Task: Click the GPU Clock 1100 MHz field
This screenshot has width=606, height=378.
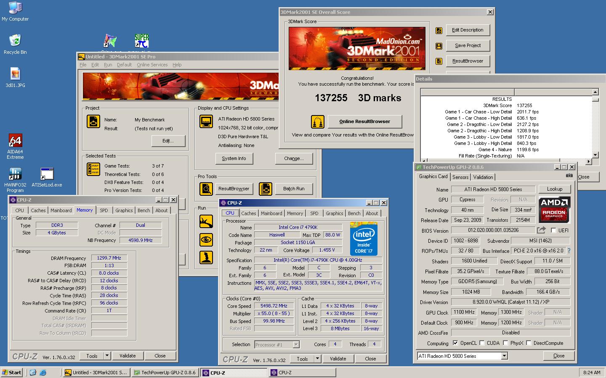Action: coord(464,312)
